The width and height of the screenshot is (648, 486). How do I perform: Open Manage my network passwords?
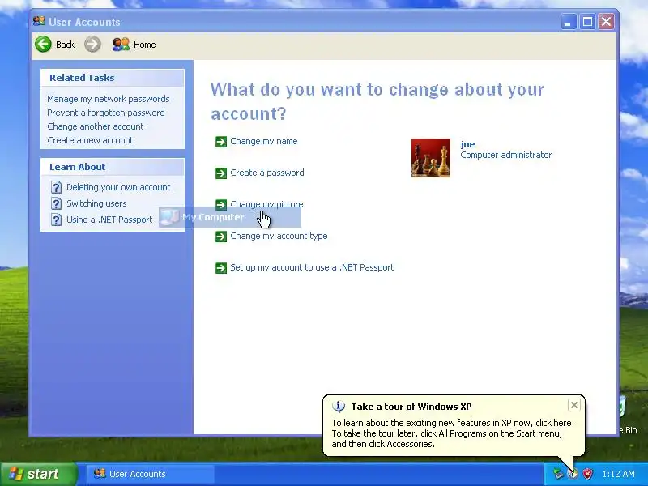pyautogui.click(x=109, y=99)
